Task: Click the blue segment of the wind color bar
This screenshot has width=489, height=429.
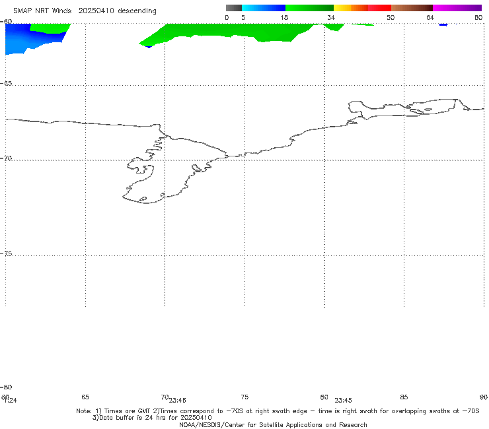Action: tap(264, 8)
